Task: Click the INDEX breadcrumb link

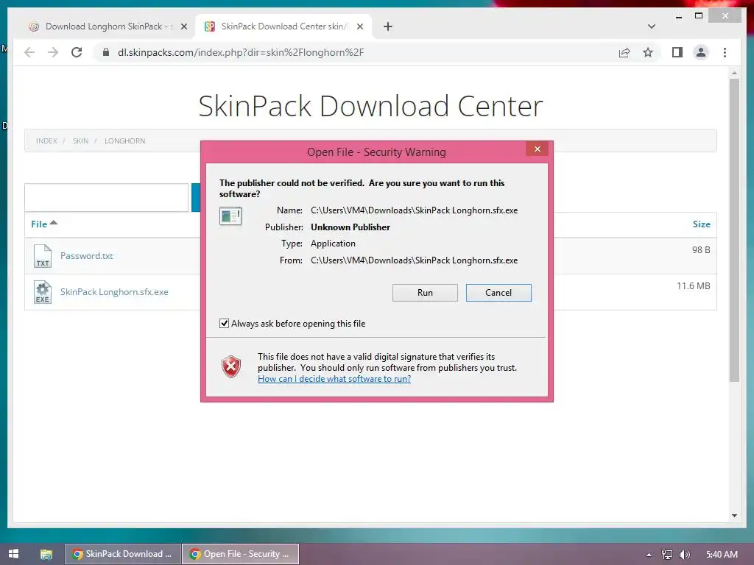Action: pos(46,141)
